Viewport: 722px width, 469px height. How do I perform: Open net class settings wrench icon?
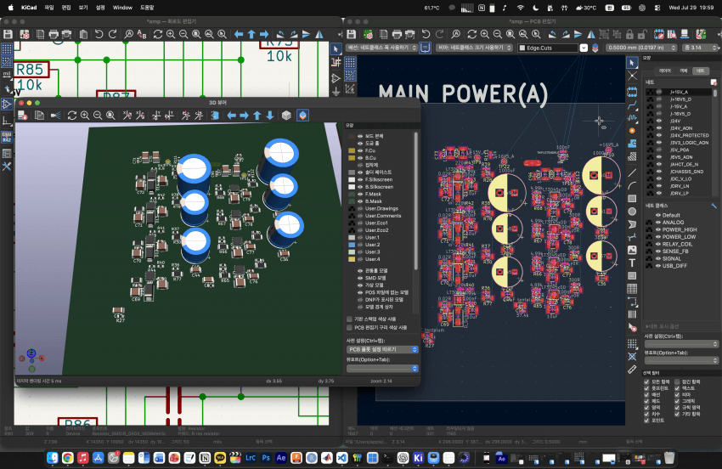[x=714, y=206]
